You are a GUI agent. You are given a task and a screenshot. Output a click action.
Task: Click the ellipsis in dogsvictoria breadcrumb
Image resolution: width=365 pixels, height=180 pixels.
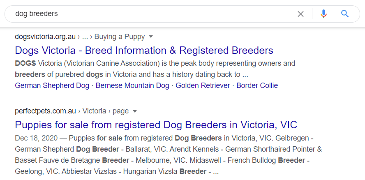coord(85,37)
